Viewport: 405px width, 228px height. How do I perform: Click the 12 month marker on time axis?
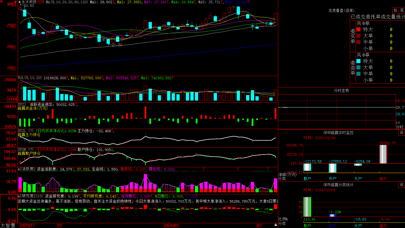tap(60, 225)
